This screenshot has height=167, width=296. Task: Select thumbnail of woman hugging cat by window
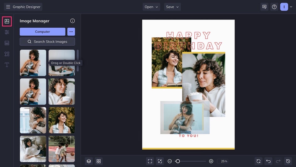click(33, 120)
